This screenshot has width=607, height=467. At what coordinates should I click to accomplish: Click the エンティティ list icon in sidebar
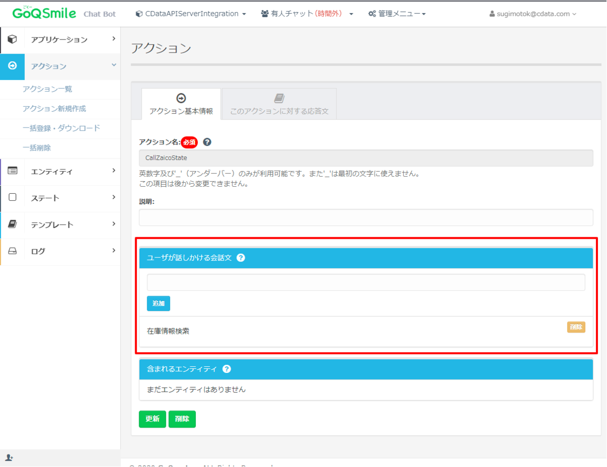[12, 171]
